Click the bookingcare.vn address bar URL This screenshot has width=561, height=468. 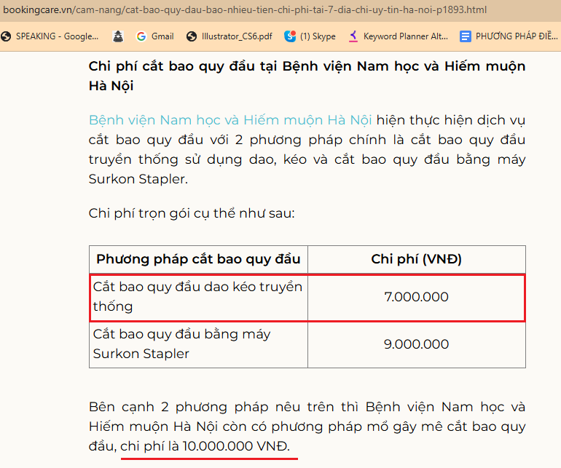(x=243, y=10)
